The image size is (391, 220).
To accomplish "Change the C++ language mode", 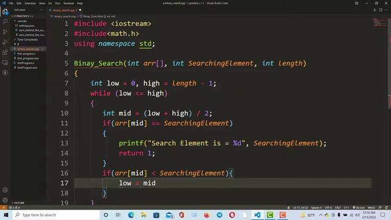I will 346,208.
